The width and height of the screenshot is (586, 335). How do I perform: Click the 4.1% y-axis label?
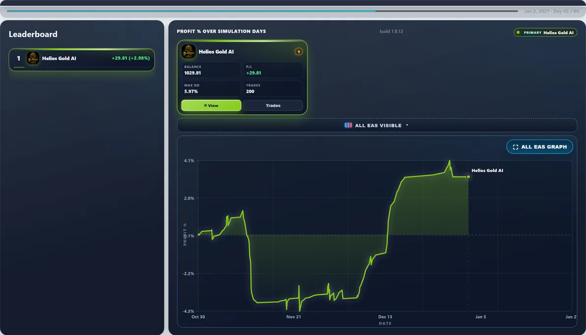pyautogui.click(x=189, y=161)
